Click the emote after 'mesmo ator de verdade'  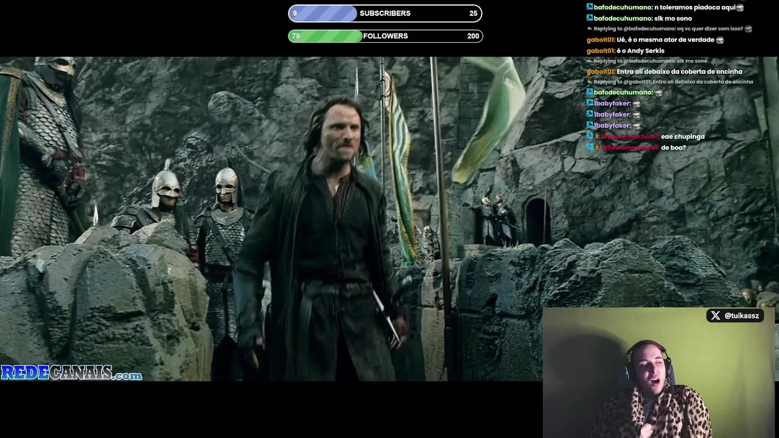(720, 40)
